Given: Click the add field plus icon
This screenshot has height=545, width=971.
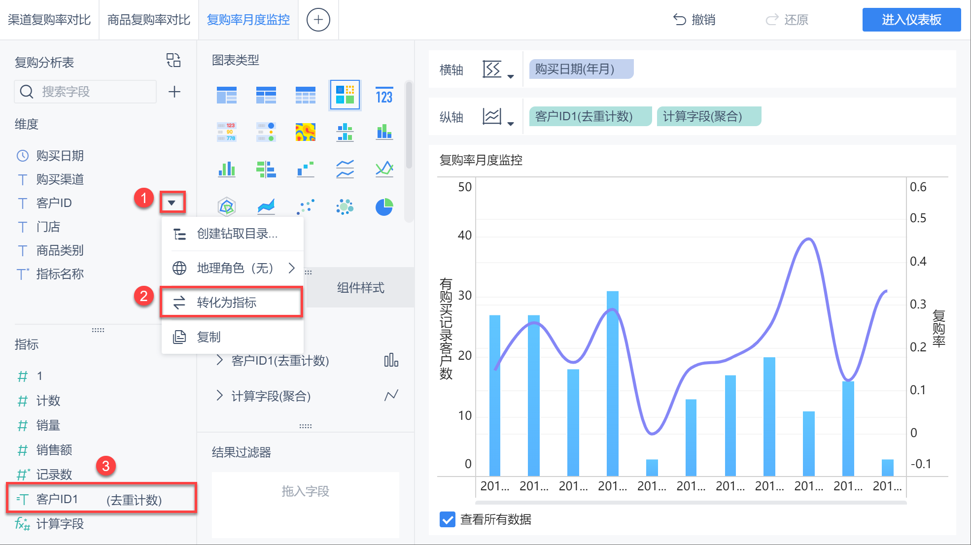Looking at the screenshot, I should click(x=174, y=92).
